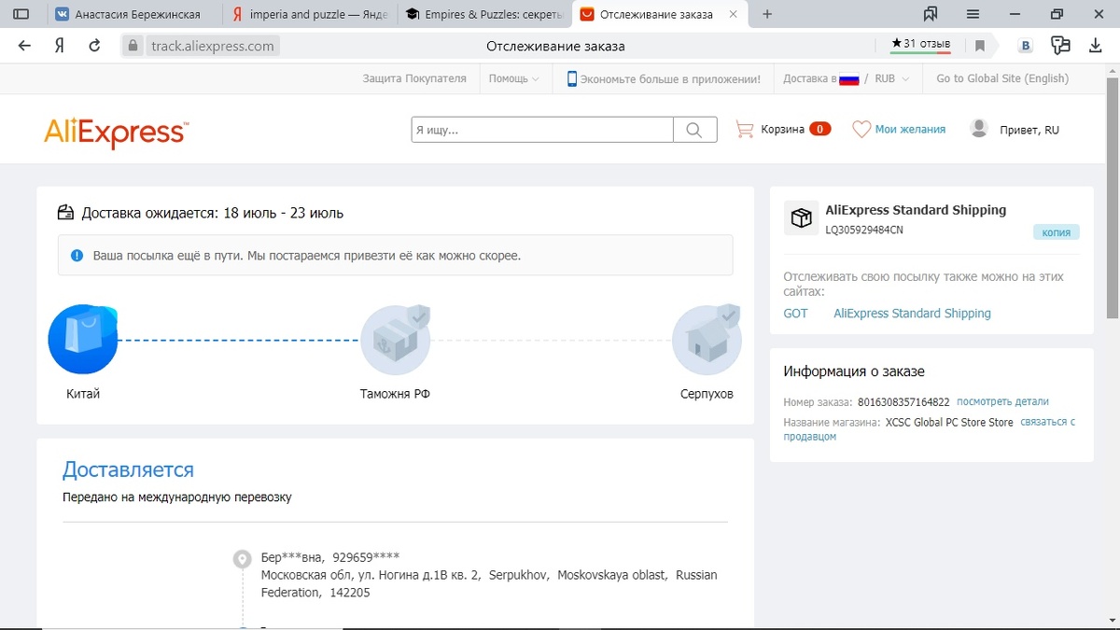Open the browser sidebar panel icon
This screenshot has height=630, width=1120.
click(x=21, y=14)
